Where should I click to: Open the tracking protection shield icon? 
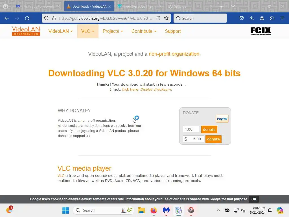(x=46, y=18)
